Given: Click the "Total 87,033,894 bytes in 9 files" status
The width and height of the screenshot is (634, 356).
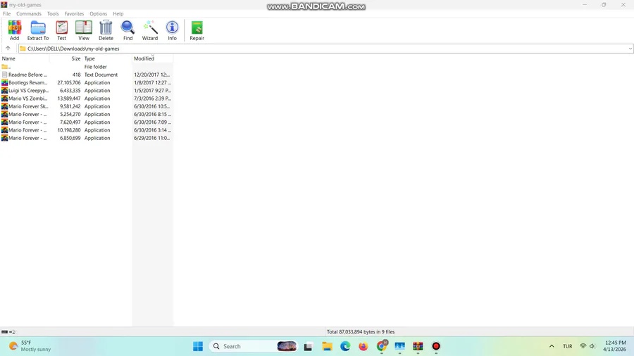Looking at the screenshot, I should (x=361, y=332).
